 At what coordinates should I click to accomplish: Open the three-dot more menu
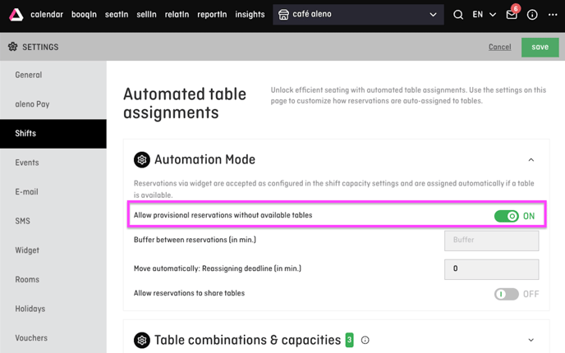coord(553,15)
